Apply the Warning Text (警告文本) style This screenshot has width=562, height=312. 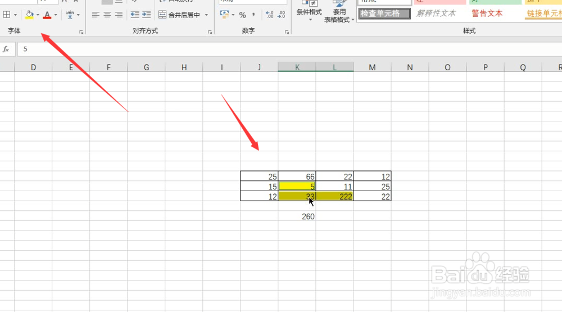tap(487, 13)
